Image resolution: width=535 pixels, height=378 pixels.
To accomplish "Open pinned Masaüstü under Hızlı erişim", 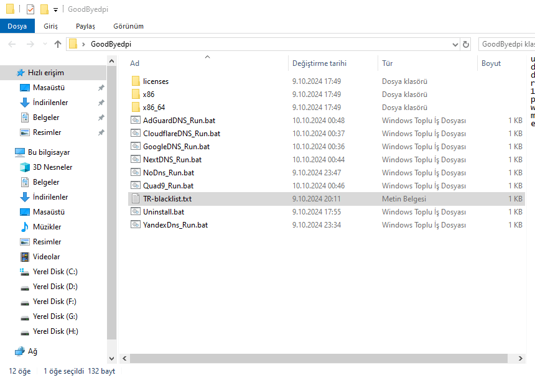I will click(x=49, y=88).
